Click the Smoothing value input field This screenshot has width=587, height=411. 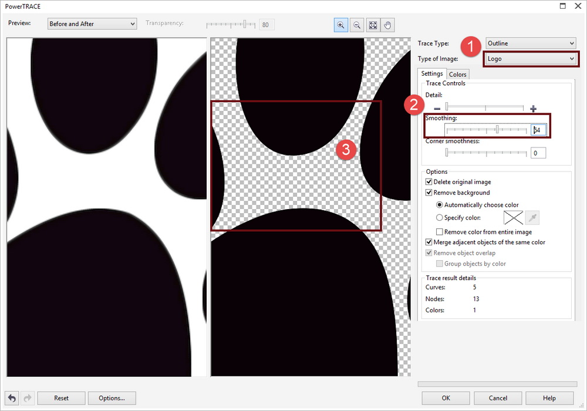538,130
